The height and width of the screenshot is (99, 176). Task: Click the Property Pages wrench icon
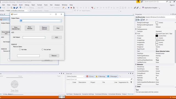(x=147, y=20)
